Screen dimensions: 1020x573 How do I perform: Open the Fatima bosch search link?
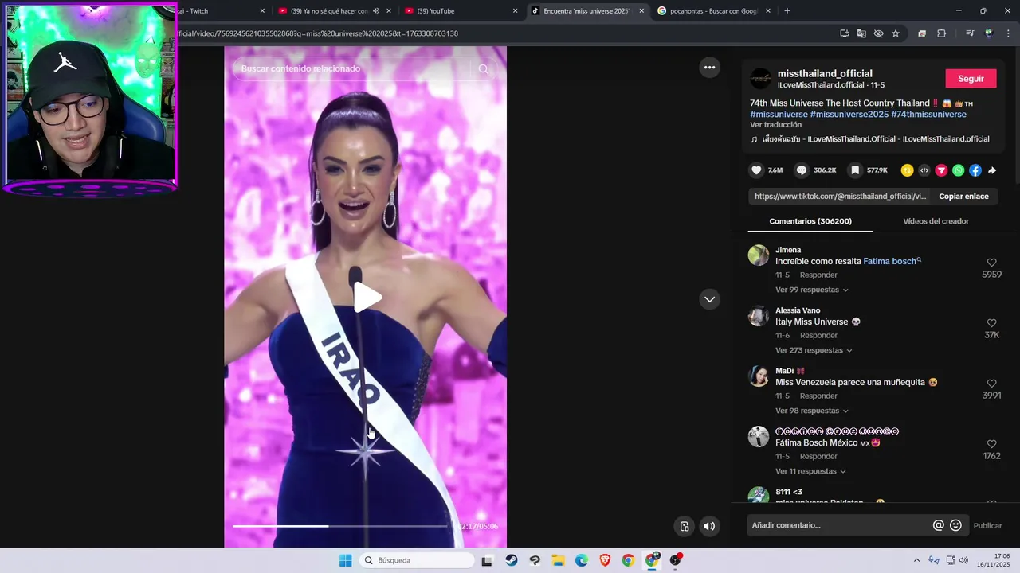pos(892,261)
